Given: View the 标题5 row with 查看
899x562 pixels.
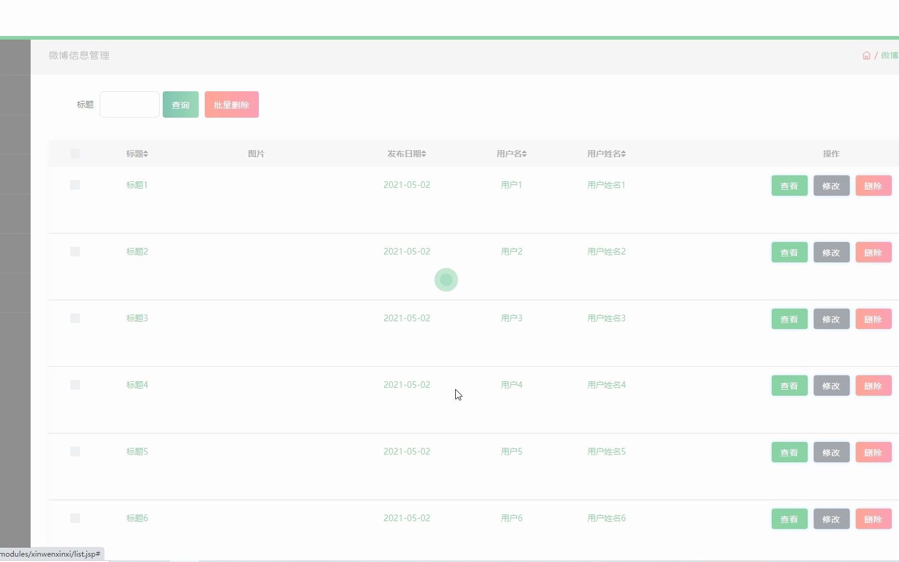Looking at the screenshot, I should coord(790,452).
